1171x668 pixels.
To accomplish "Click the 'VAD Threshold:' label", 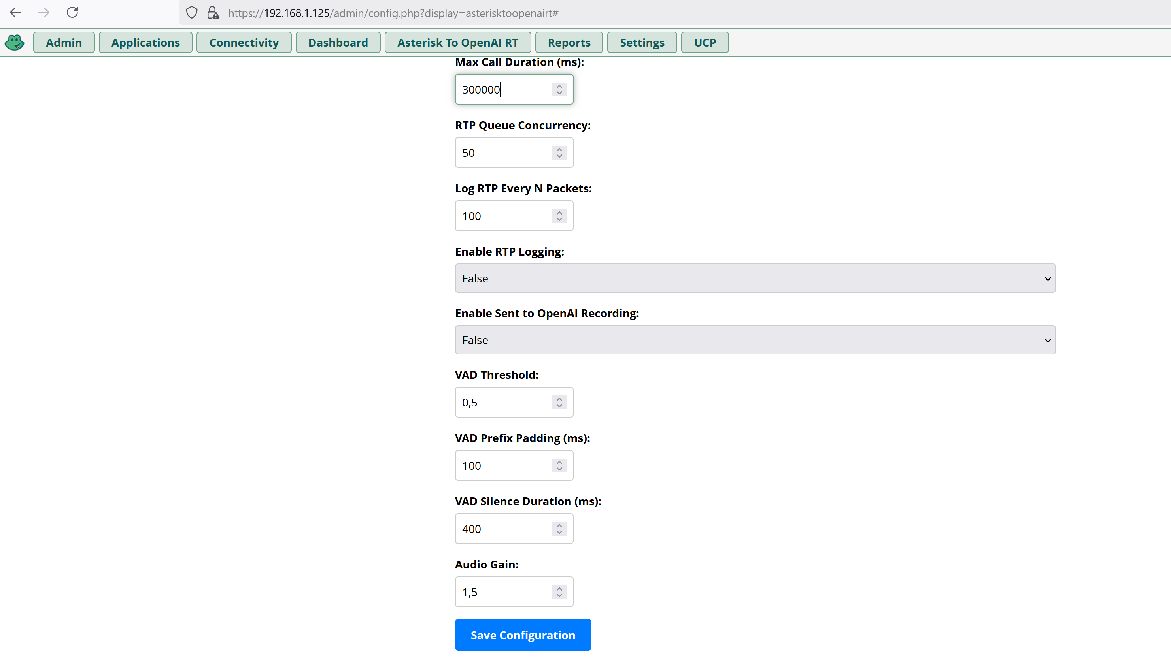I will click(x=497, y=375).
